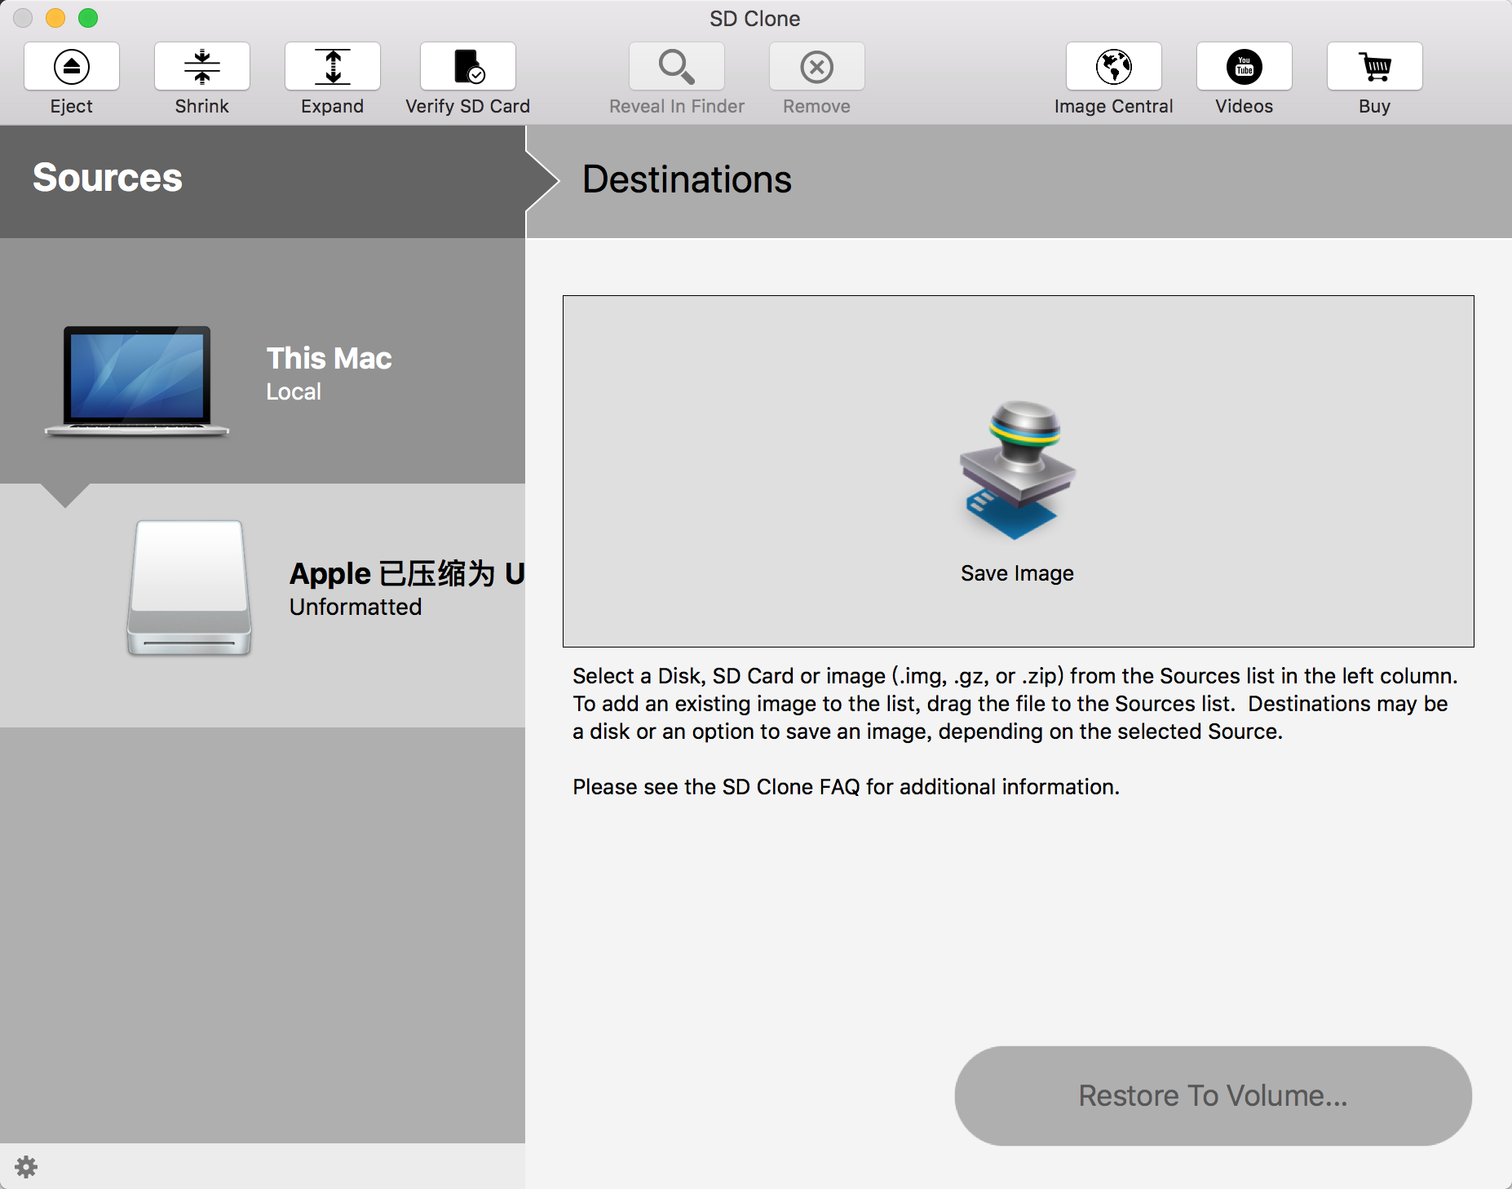Click the external drive icon

[189, 588]
